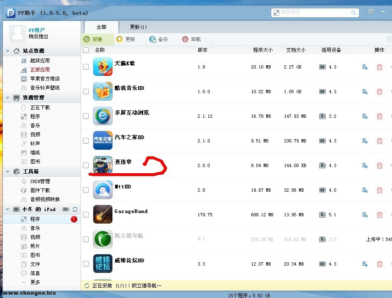Switch to the 更新(1) tab
Image resolution: width=392 pixels, height=298 pixels.
138,27
